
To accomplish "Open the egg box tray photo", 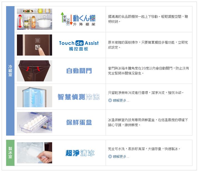I will (x=34, y=122).
